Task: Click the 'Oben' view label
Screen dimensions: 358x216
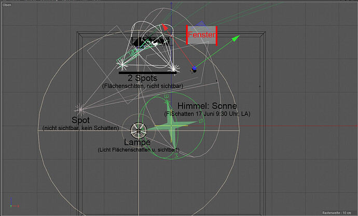Action: tap(7, 5)
